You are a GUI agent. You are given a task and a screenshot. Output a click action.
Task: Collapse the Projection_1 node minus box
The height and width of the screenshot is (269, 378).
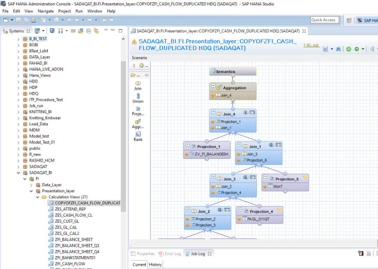point(187,144)
